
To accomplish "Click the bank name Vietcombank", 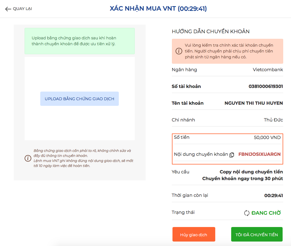I will (268, 70).
